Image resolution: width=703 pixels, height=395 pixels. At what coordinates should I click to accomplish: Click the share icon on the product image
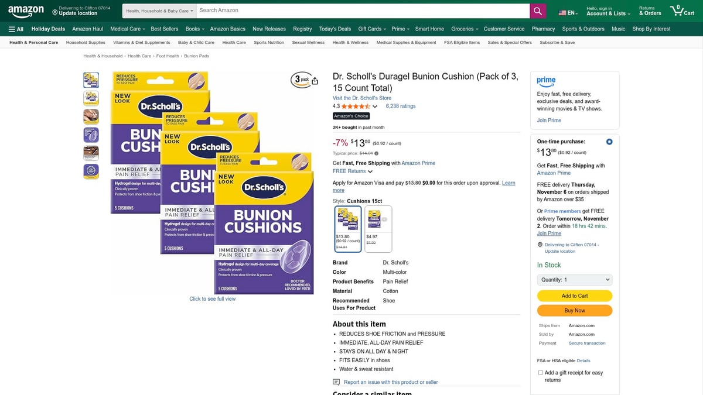pos(315,81)
